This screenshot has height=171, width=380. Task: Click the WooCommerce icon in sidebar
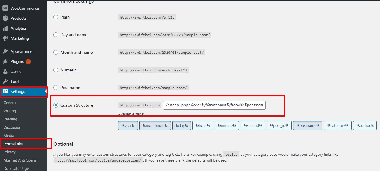5,8
